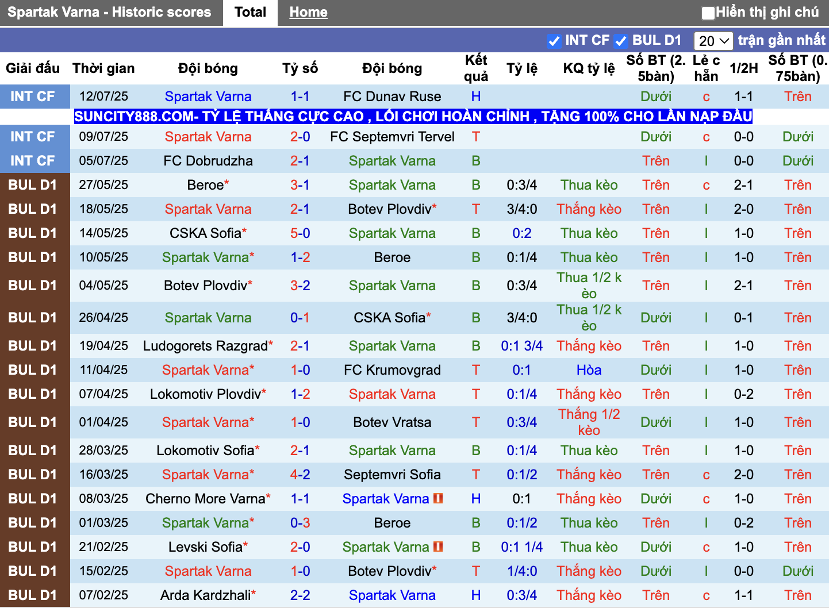Open Lokomotiv Sofia team link
This screenshot has width=829, height=608.
tap(205, 451)
